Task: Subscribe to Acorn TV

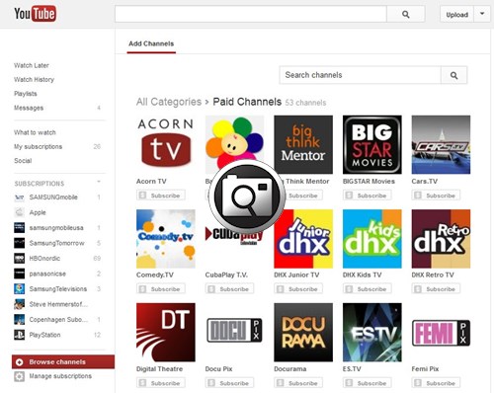Action: click(x=161, y=196)
